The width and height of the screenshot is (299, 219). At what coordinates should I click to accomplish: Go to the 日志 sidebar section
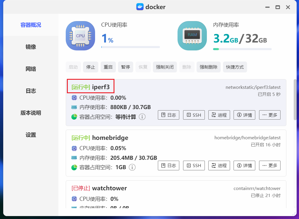pyautogui.click(x=31, y=91)
